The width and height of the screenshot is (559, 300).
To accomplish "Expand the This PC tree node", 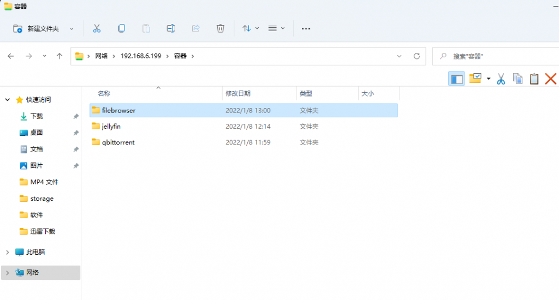I will 8,252.
